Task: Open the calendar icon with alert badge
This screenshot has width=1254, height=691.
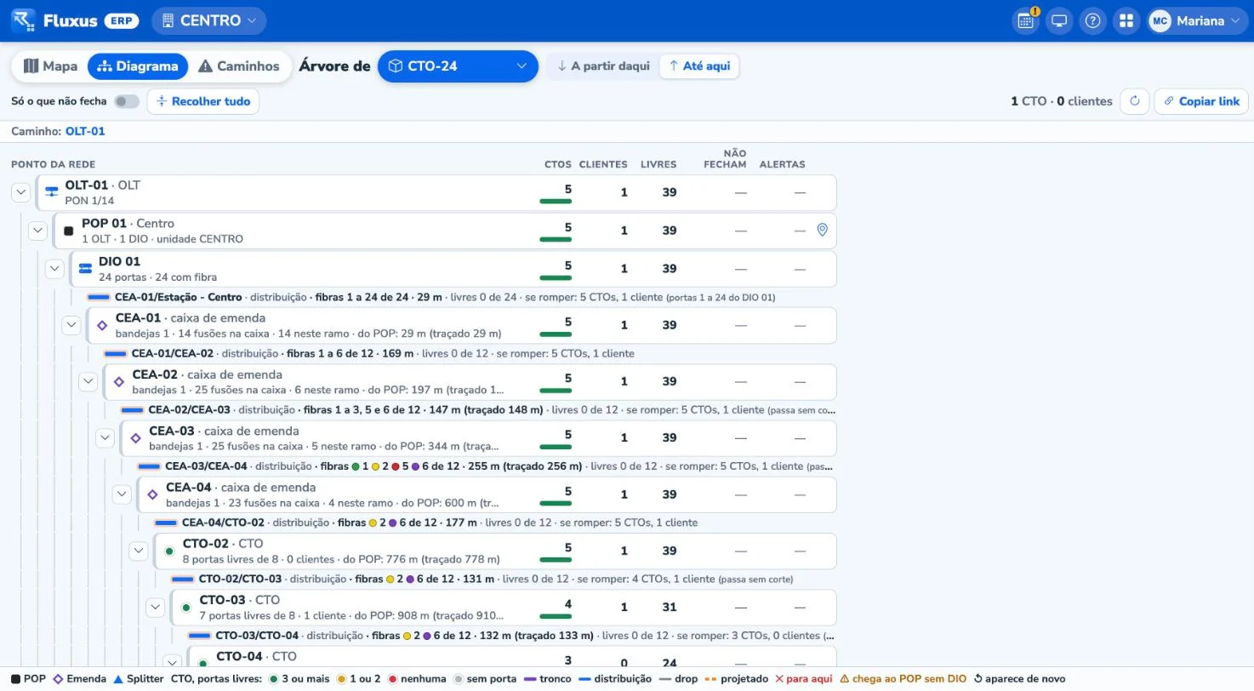Action: coord(1026,20)
